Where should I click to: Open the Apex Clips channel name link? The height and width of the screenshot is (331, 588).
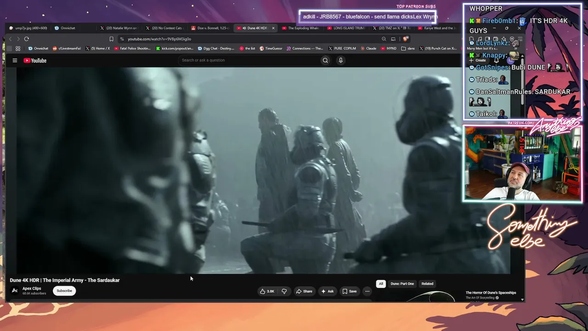coord(32,288)
